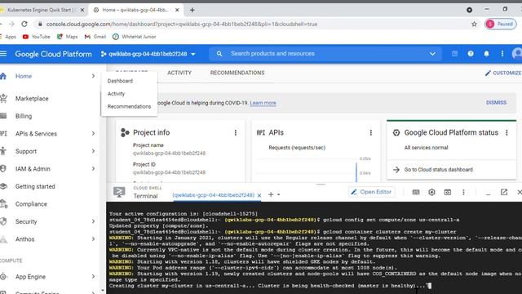
Task: Click inside the Cloud Shell terminal
Action: 314,247
